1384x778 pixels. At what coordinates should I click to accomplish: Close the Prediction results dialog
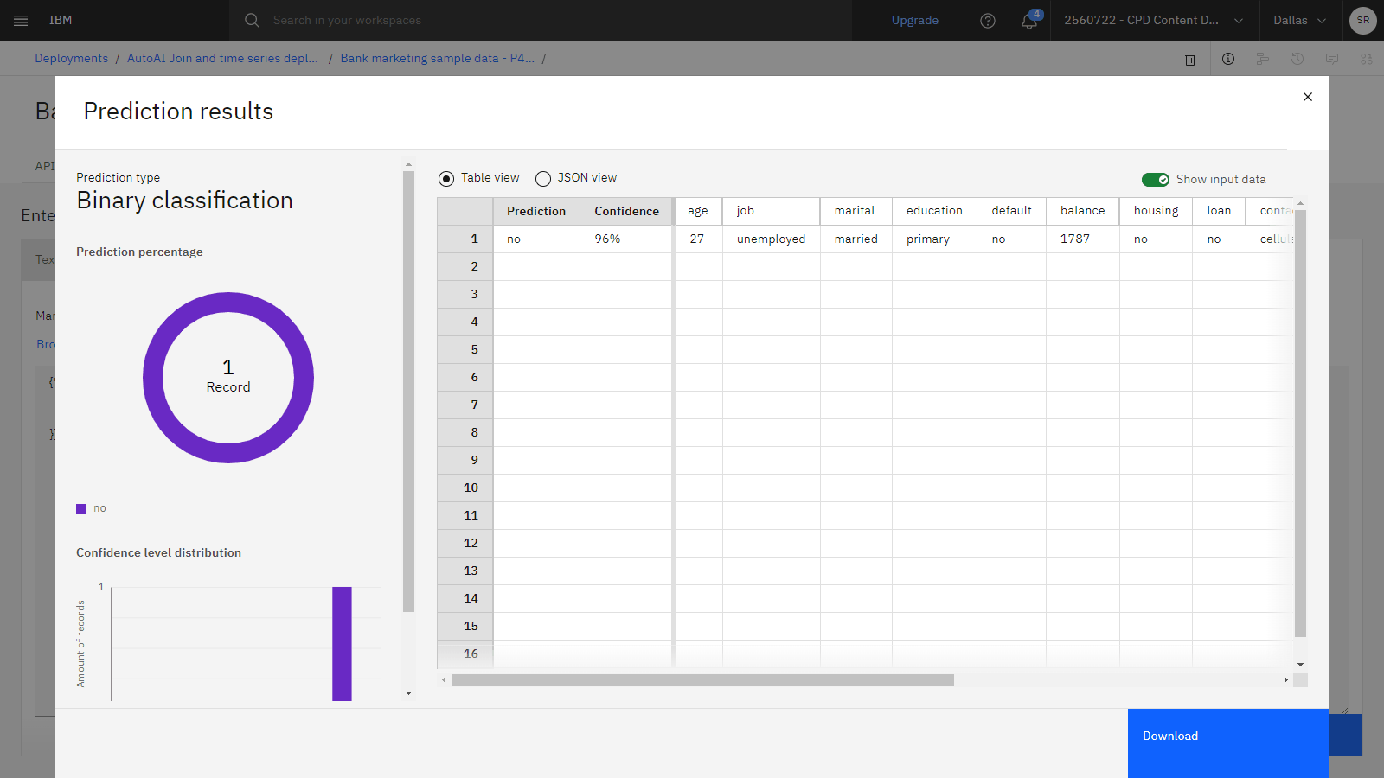tap(1308, 97)
